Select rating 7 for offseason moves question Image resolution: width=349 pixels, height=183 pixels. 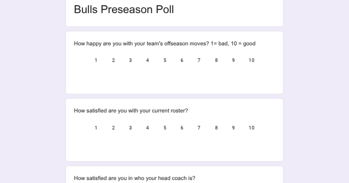coord(199,60)
